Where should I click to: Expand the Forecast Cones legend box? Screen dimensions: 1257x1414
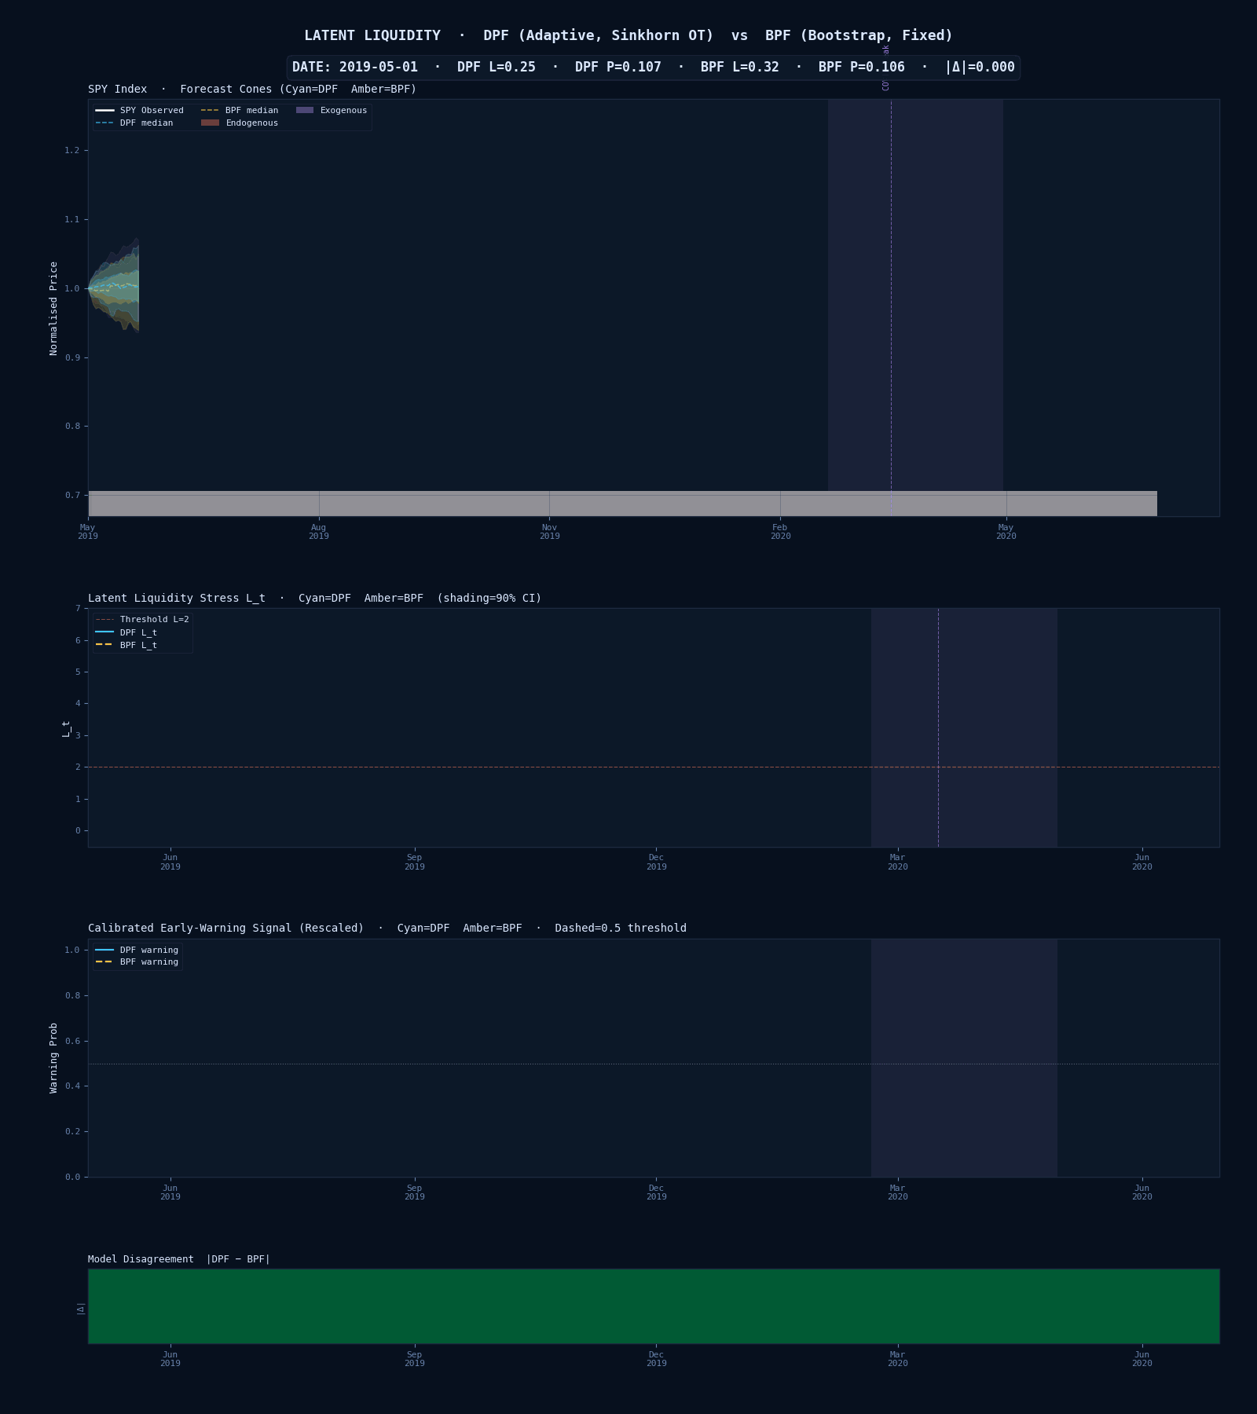(232, 116)
